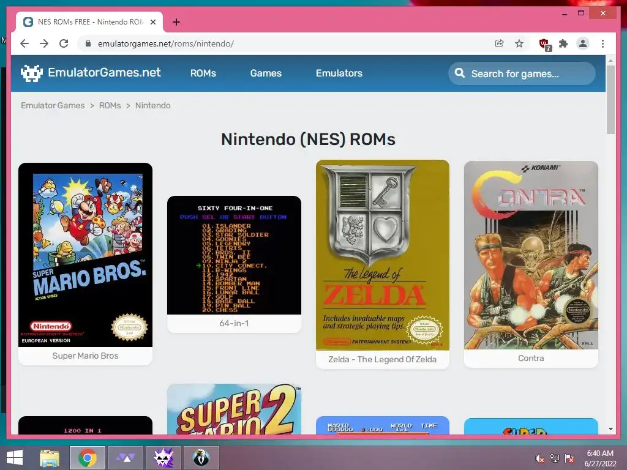627x470 pixels.
Task: Click the magnifier search icon
Action: pos(460,73)
